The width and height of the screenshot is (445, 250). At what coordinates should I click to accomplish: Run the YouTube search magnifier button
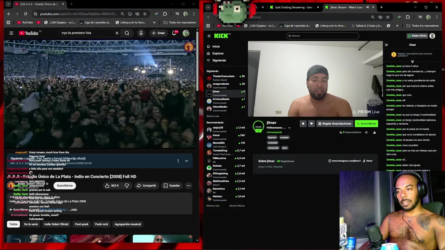(127, 33)
